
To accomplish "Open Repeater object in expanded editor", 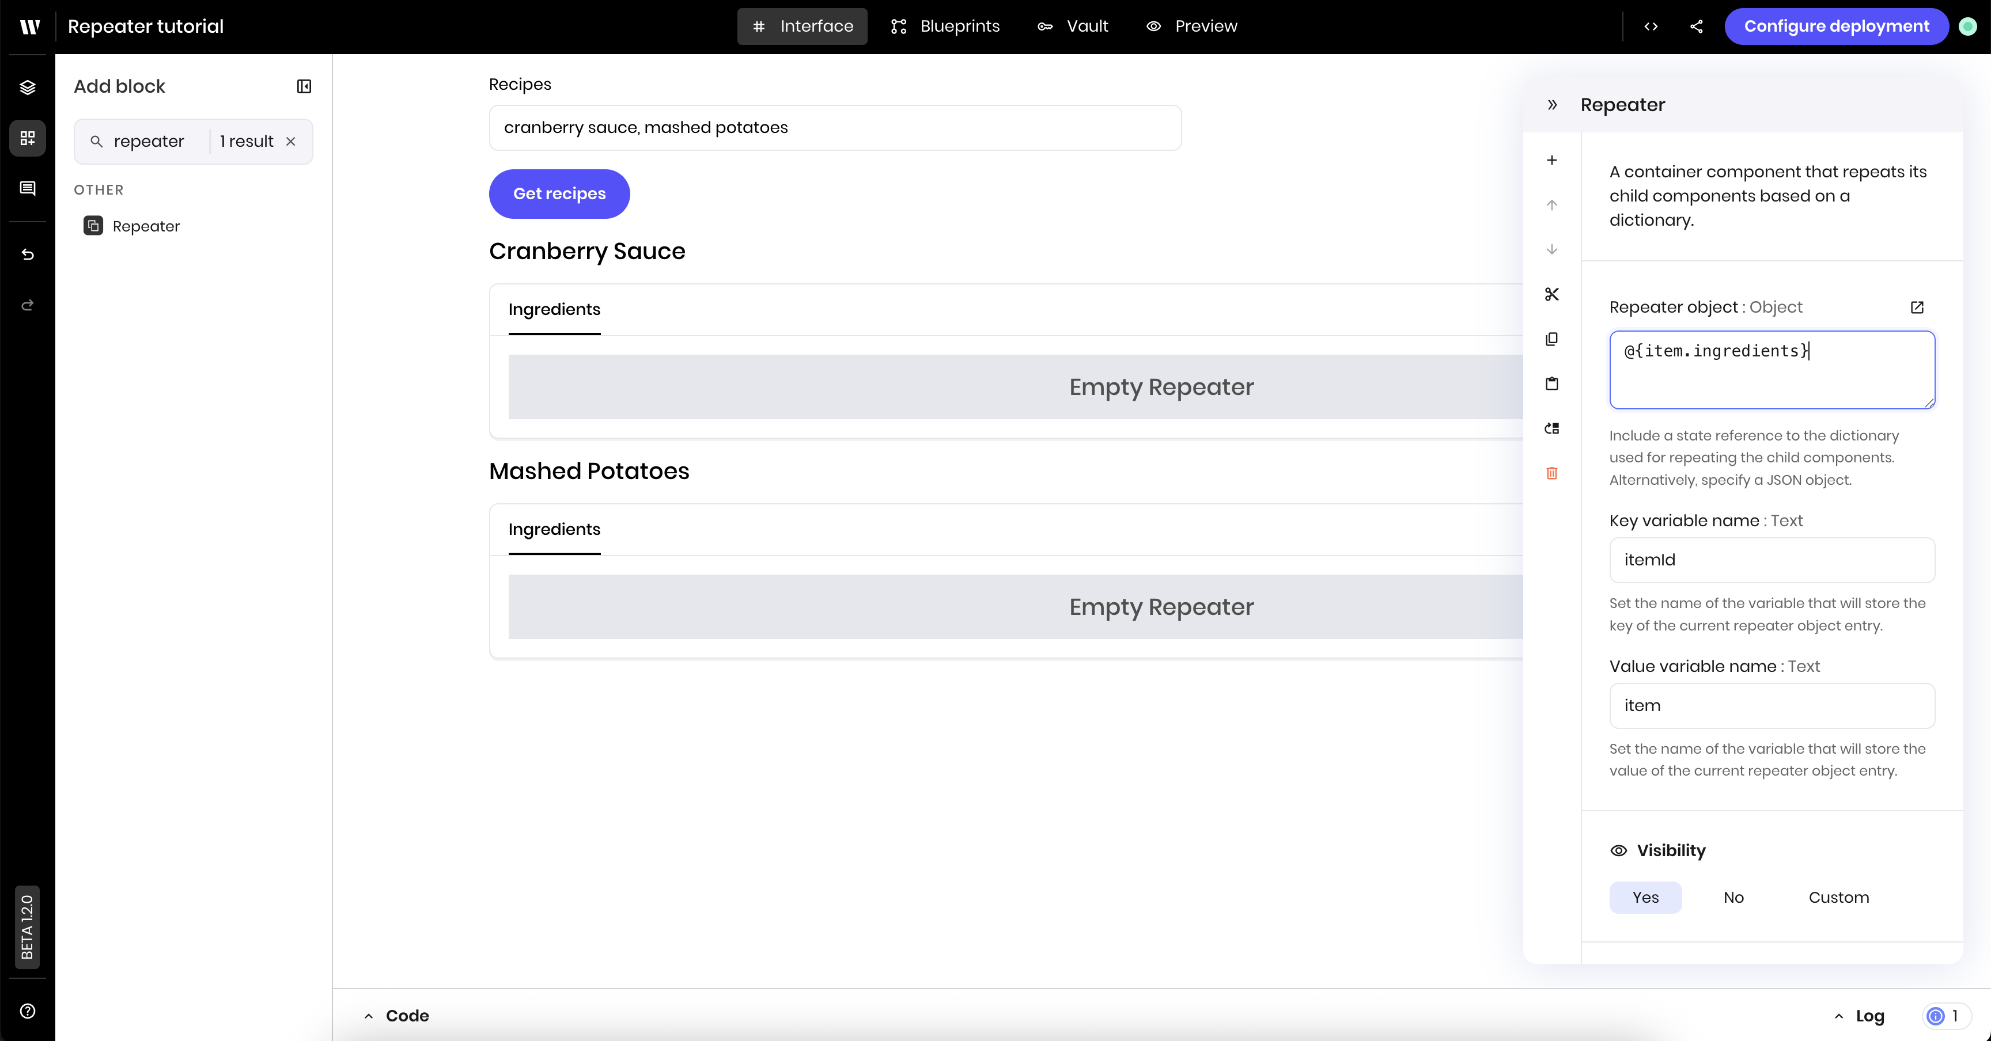I will tap(1917, 307).
